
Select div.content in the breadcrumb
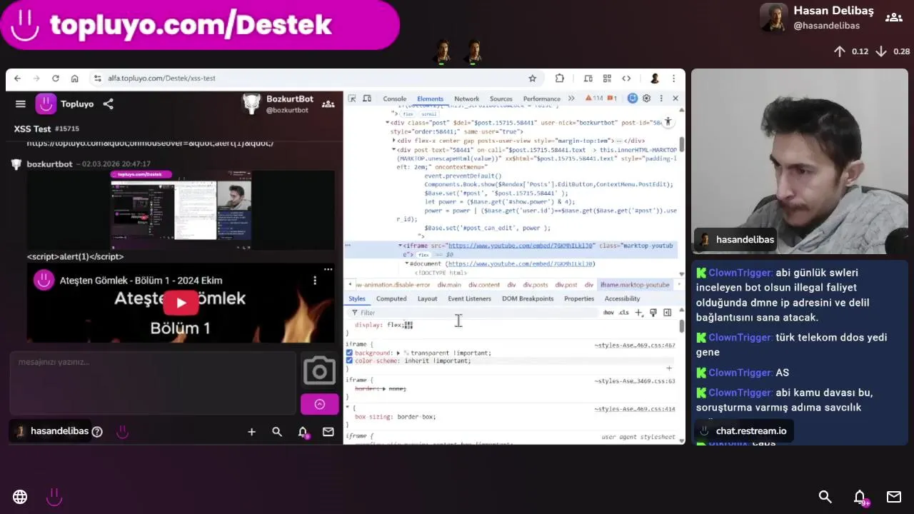[484, 285]
